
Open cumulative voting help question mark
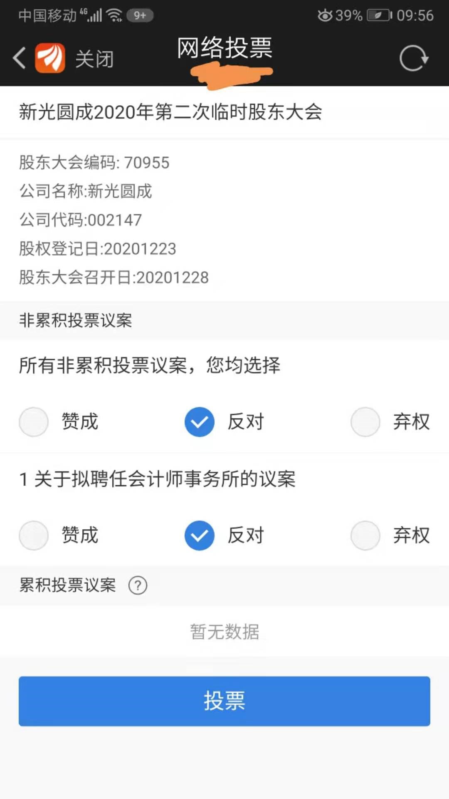[138, 586]
